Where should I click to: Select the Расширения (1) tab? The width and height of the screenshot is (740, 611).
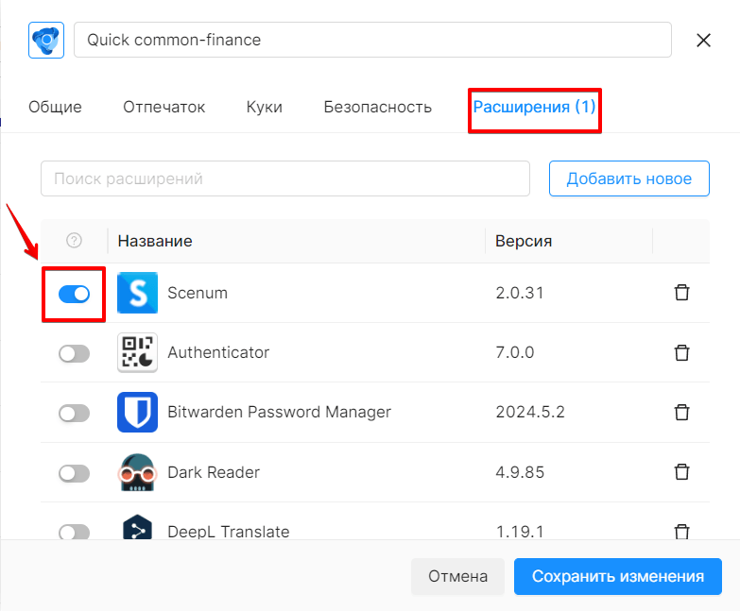534,107
